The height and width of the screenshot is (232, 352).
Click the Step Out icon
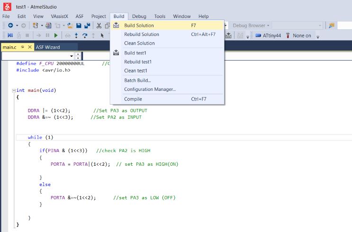pos(93,36)
